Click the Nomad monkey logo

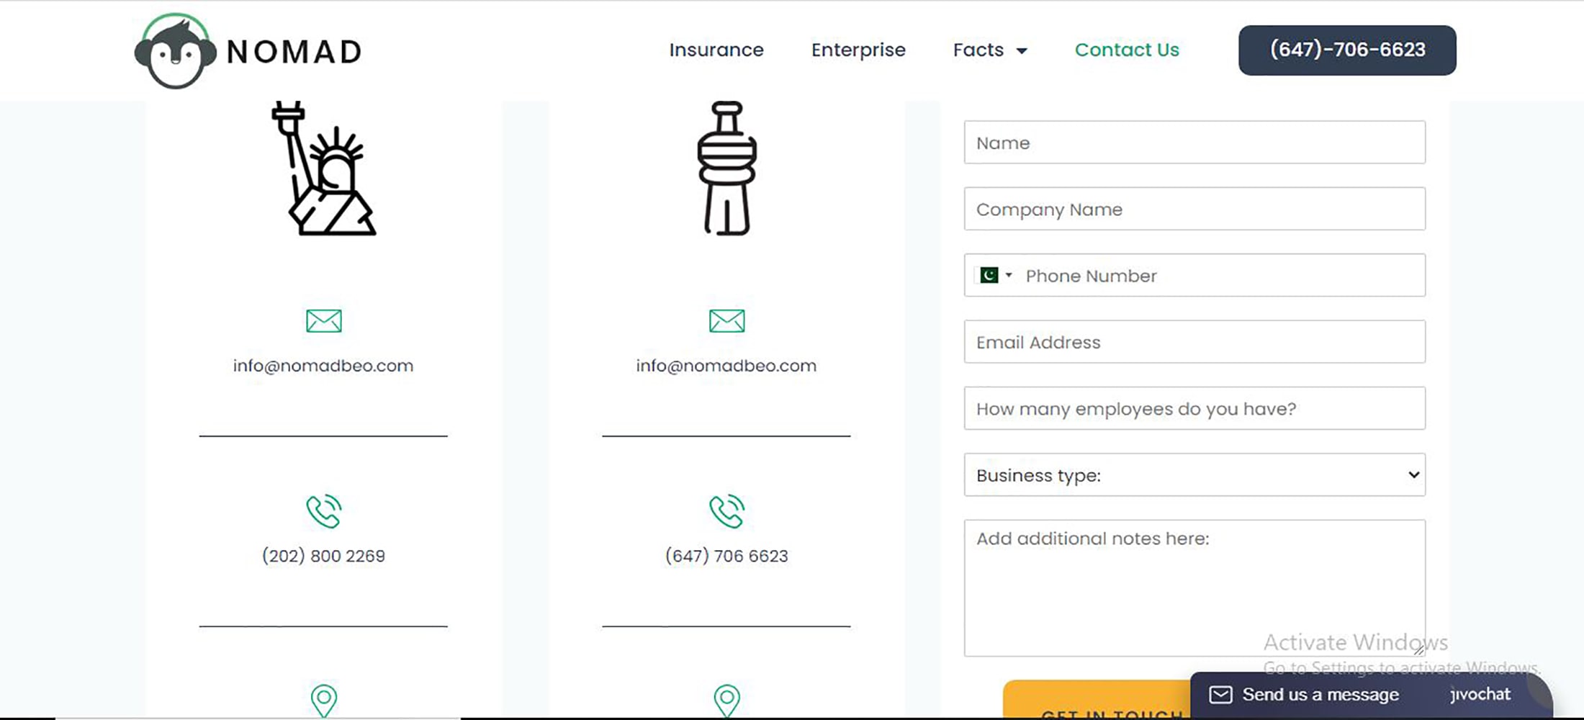176,52
